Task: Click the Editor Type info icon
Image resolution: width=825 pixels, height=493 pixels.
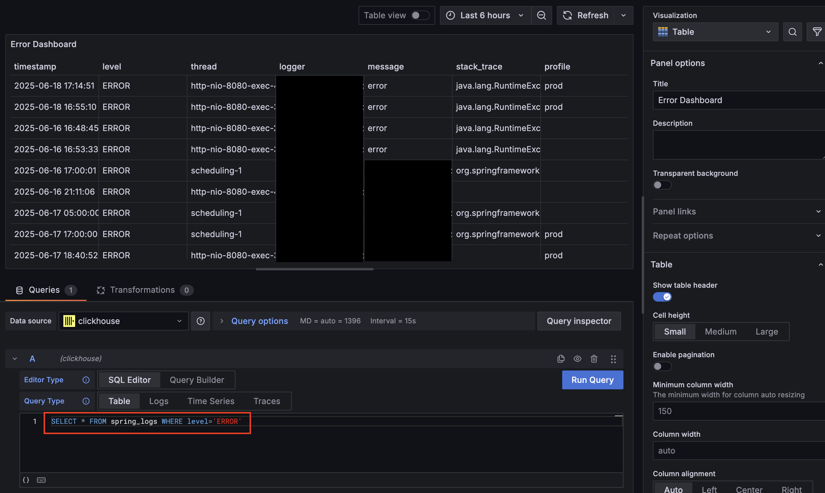Action: click(86, 380)
